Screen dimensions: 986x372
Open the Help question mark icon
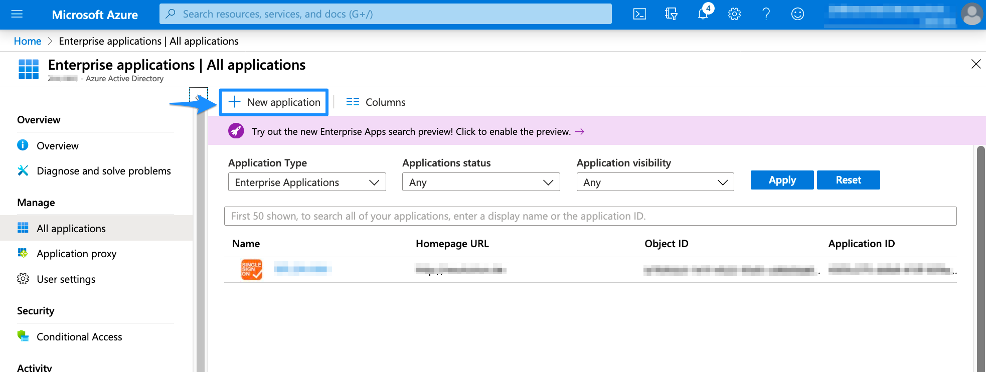(766, 14)
